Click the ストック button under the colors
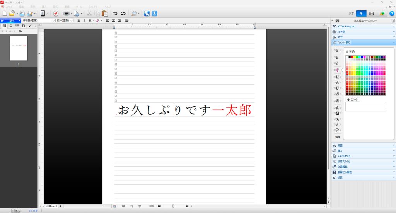 [x=353, y=99]
